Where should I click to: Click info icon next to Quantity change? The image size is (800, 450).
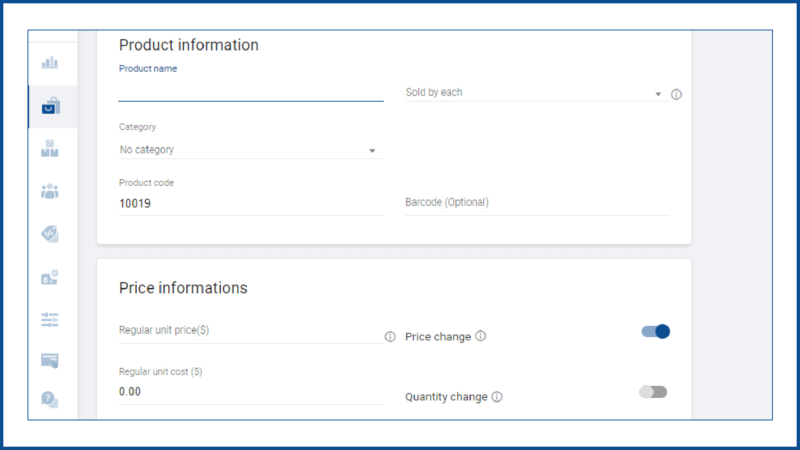(497, 397)
